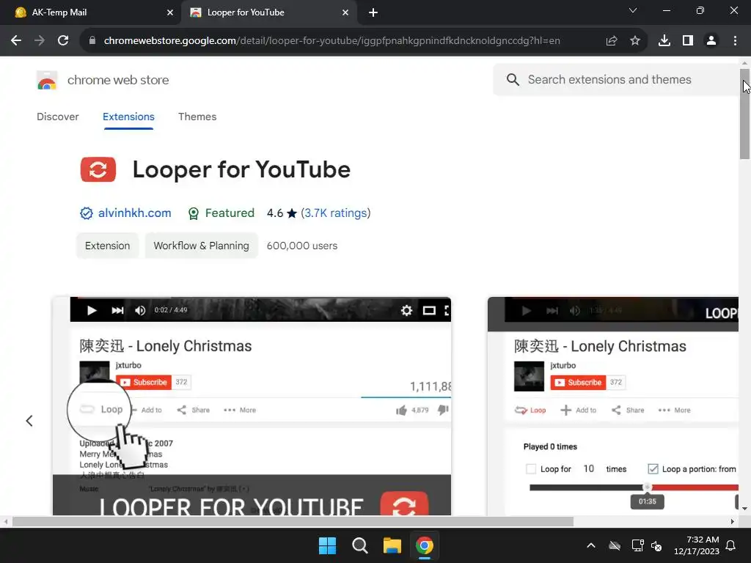This screenshot has width=751, height=563.
Task: Open File Explorer from the taskbar
Action: pyautogui.click(x=392, y=545)
